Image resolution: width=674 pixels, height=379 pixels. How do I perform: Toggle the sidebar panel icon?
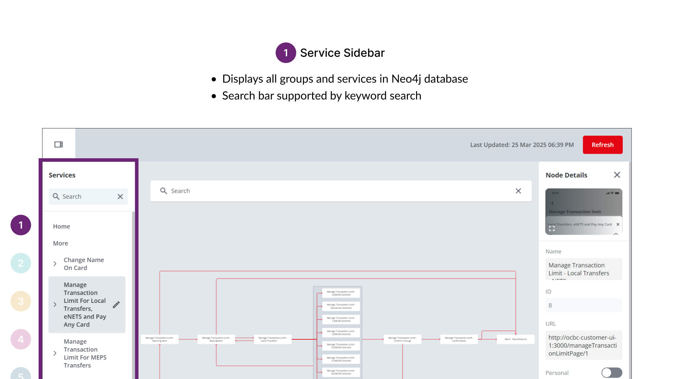59,145
